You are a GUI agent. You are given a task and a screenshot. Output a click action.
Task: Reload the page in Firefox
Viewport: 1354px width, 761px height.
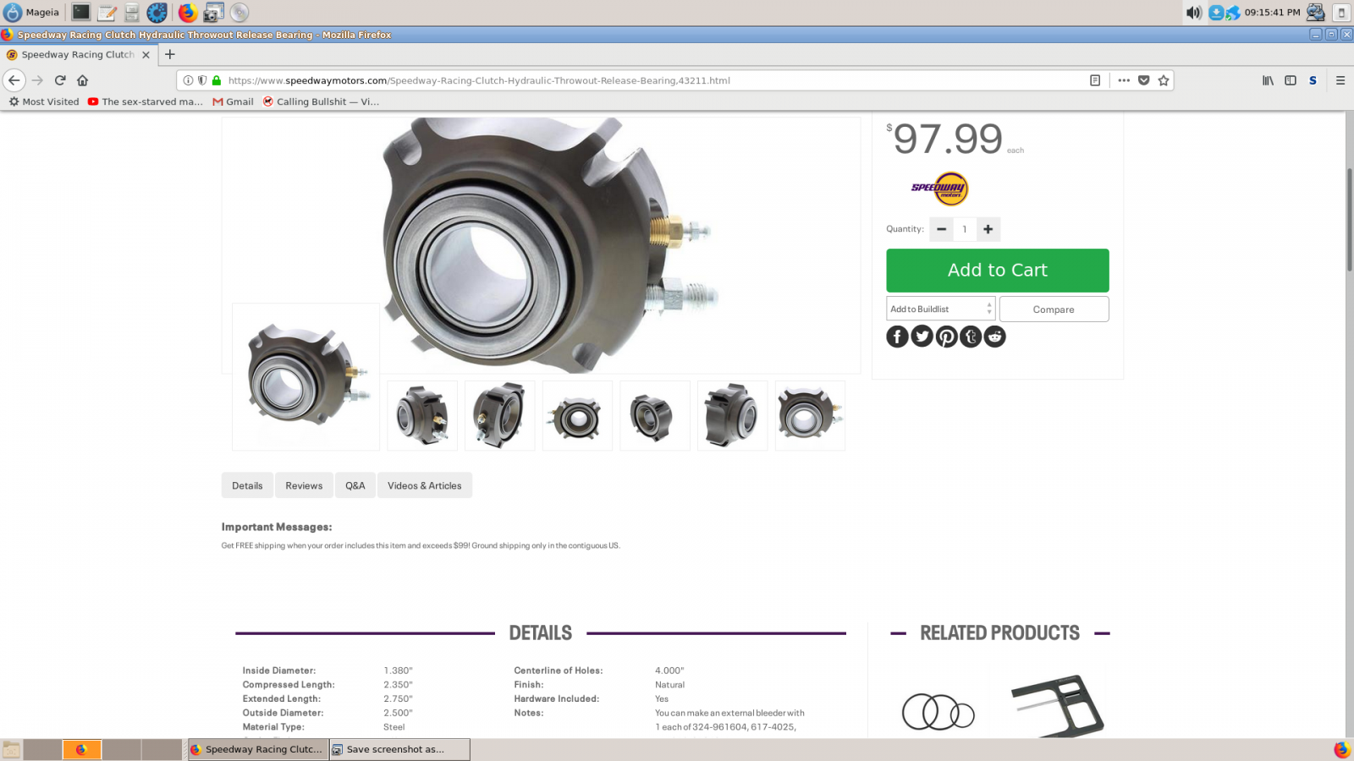pyautogui.click(x=60, y=80)
